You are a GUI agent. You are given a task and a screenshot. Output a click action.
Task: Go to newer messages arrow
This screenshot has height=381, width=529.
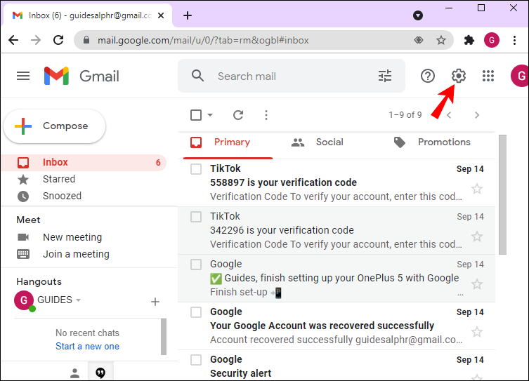449,115
